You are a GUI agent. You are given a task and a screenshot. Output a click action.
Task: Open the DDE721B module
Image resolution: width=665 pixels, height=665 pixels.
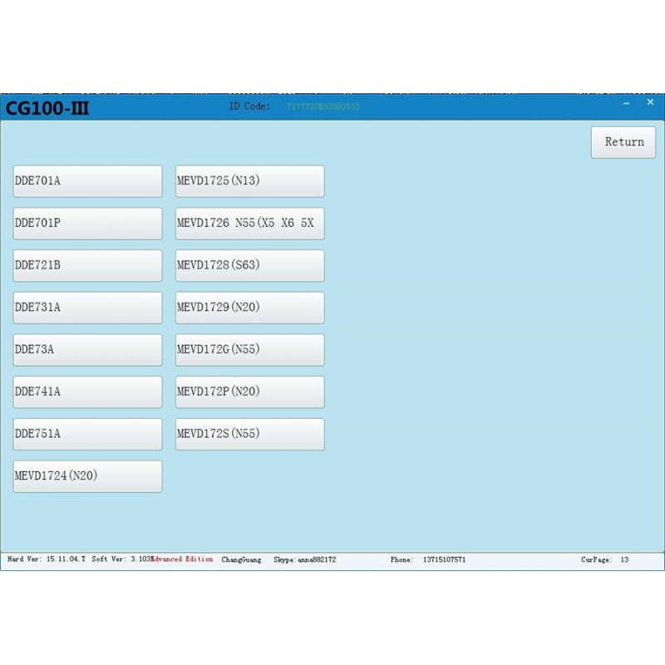87,266
